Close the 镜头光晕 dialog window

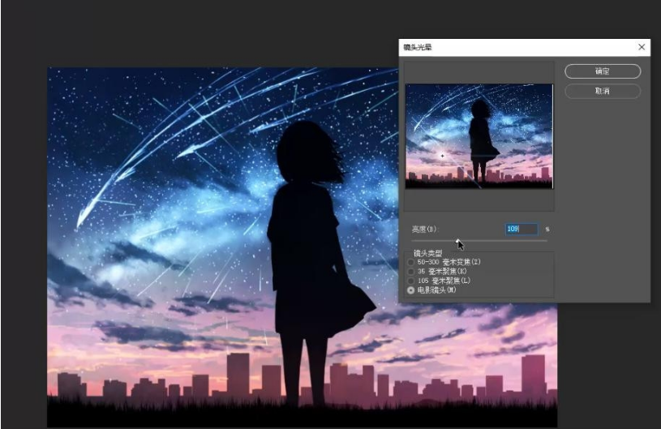(642, 47)
